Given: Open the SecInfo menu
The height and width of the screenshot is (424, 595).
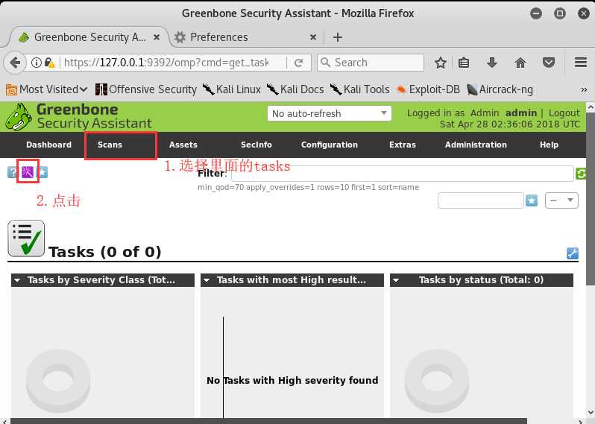Looking at the screenshot, I should 256,145.
